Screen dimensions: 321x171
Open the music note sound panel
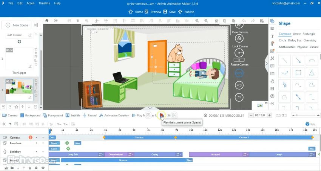pos(272,81)
